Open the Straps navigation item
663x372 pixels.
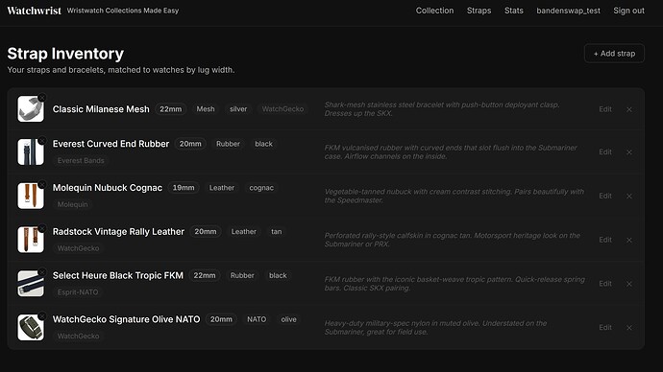(x=479, y=11)
